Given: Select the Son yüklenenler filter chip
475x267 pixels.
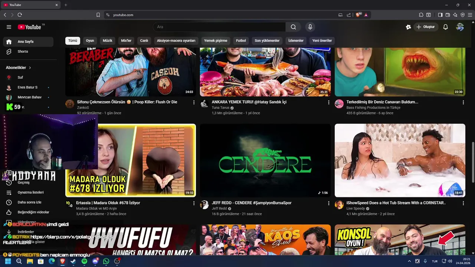Looking at the screenshot, I should (267, 41).
